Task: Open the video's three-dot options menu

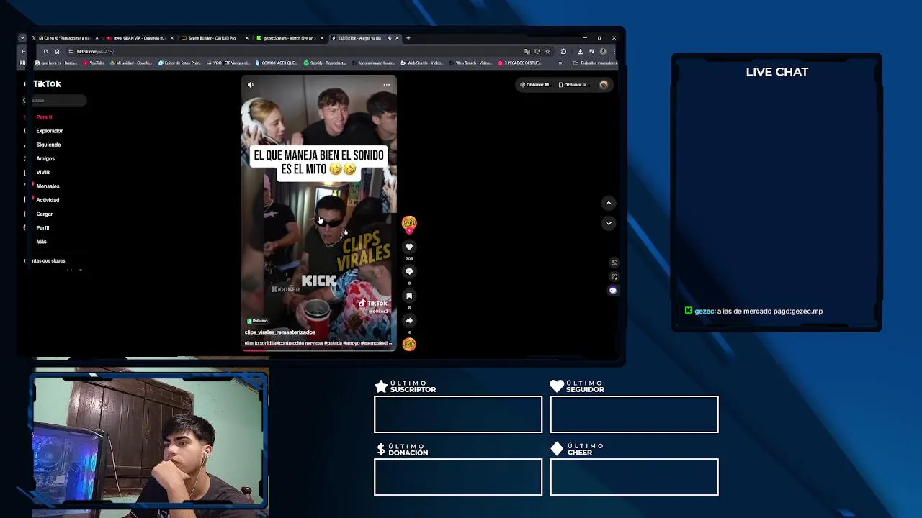Action: pos(387,85)
